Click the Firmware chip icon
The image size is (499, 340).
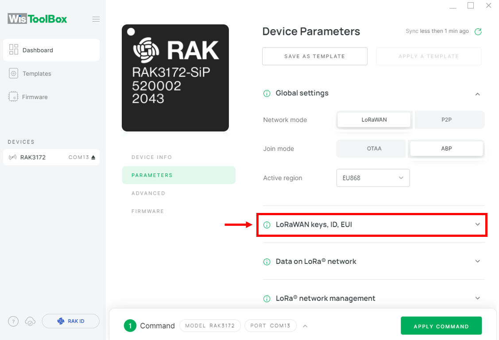point(13,97)
